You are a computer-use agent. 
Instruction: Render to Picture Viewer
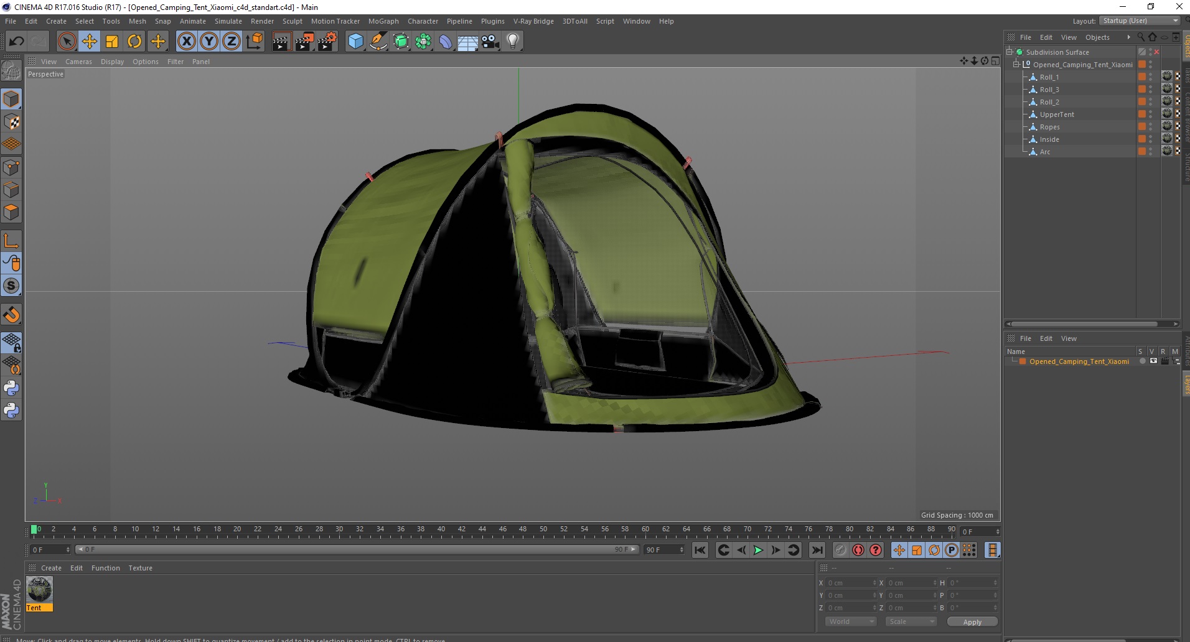coord(304,42)
